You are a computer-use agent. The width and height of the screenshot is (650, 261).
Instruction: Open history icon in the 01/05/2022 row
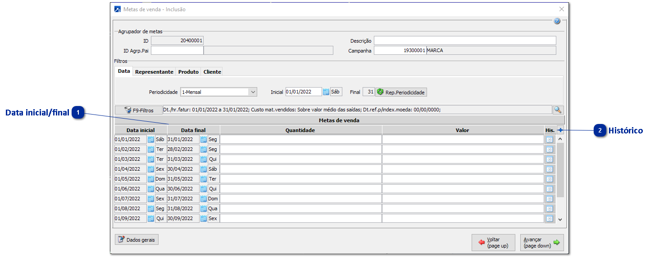point(550,179)
